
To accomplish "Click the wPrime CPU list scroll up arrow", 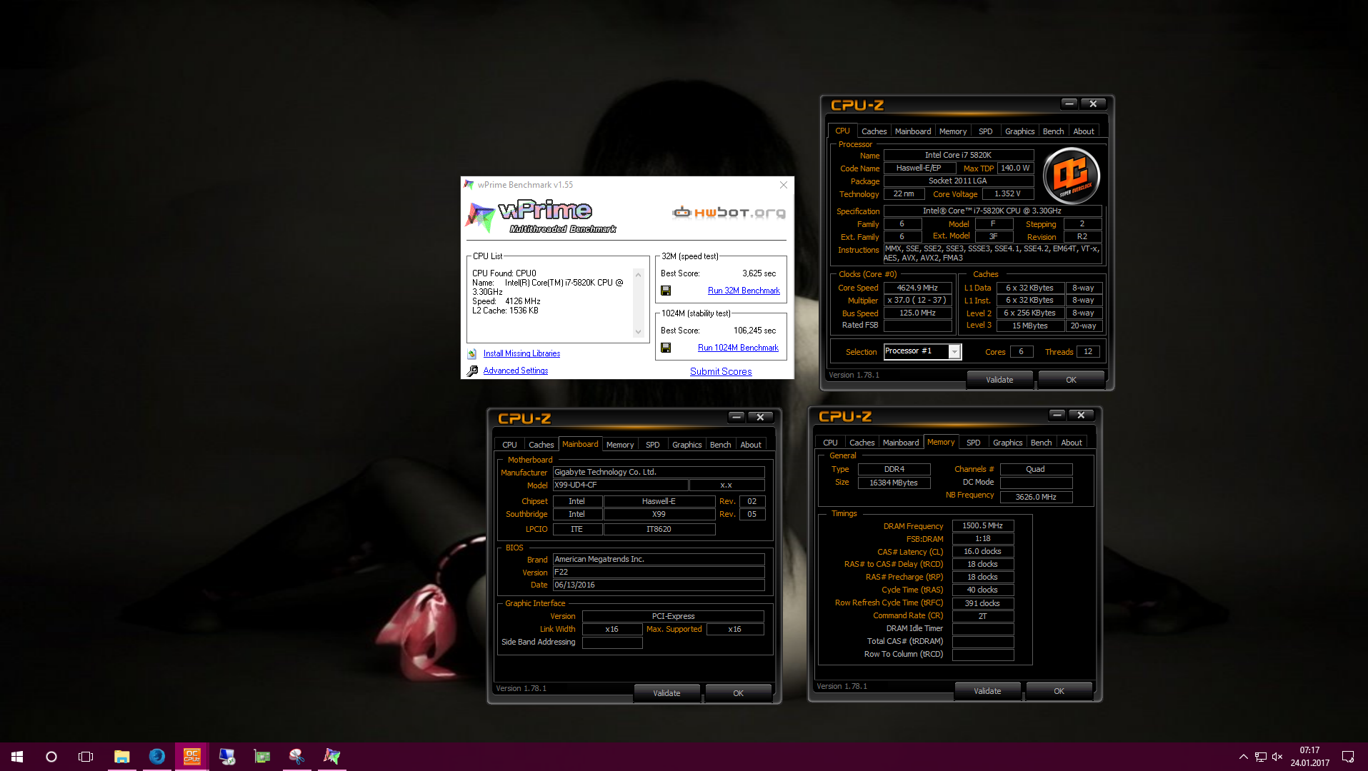I will click(x=639, y=275).
